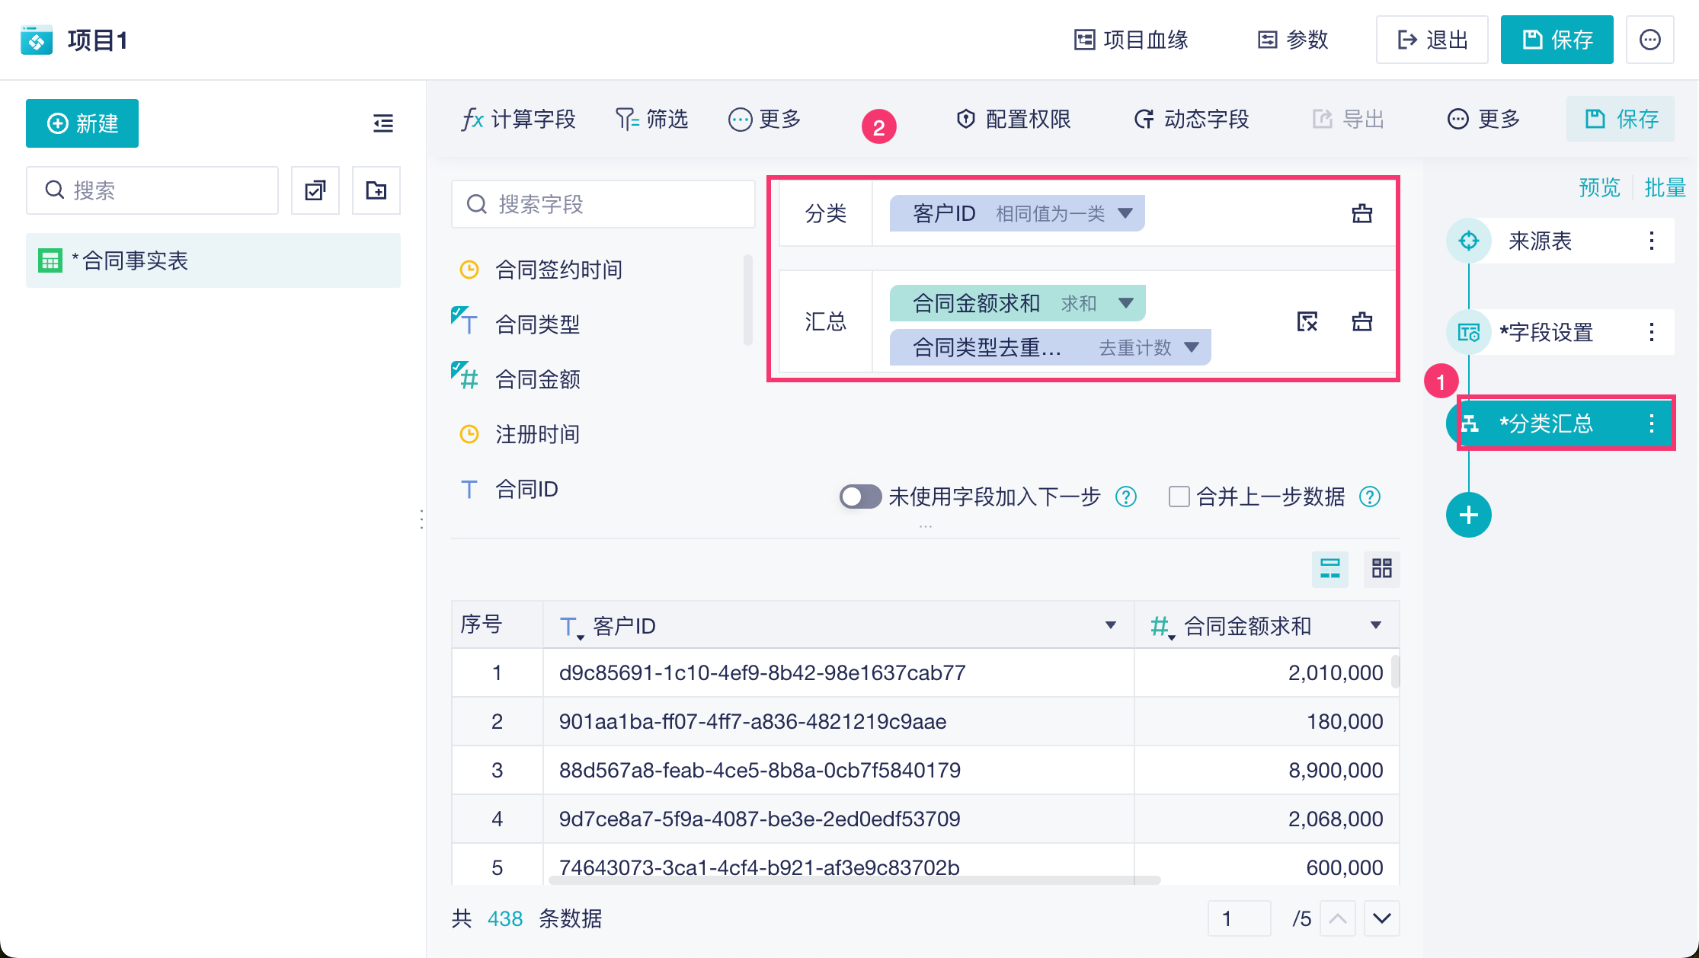Expand 合同类型去重 去重计数 dropdown
The height and width of the screenshot is (958, 1699).
1192,347
